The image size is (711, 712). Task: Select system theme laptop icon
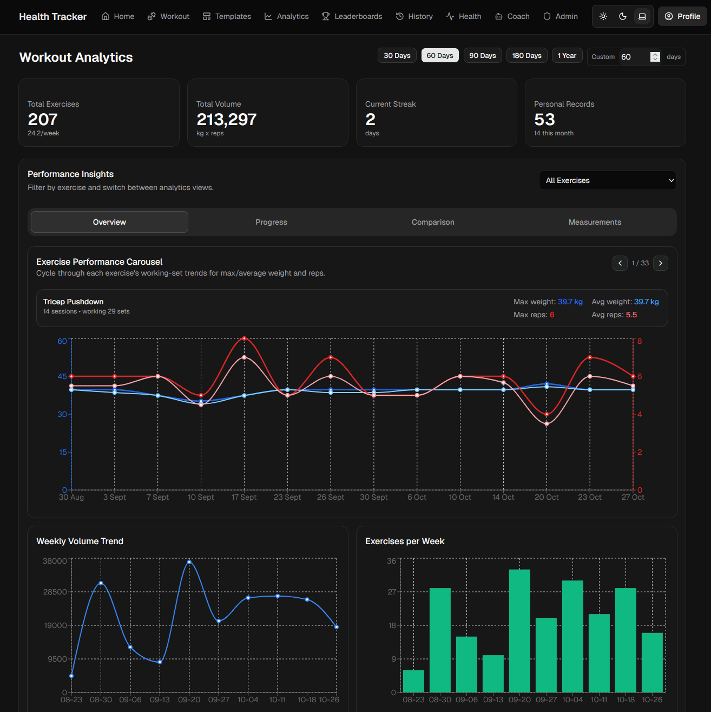point(642,16)
